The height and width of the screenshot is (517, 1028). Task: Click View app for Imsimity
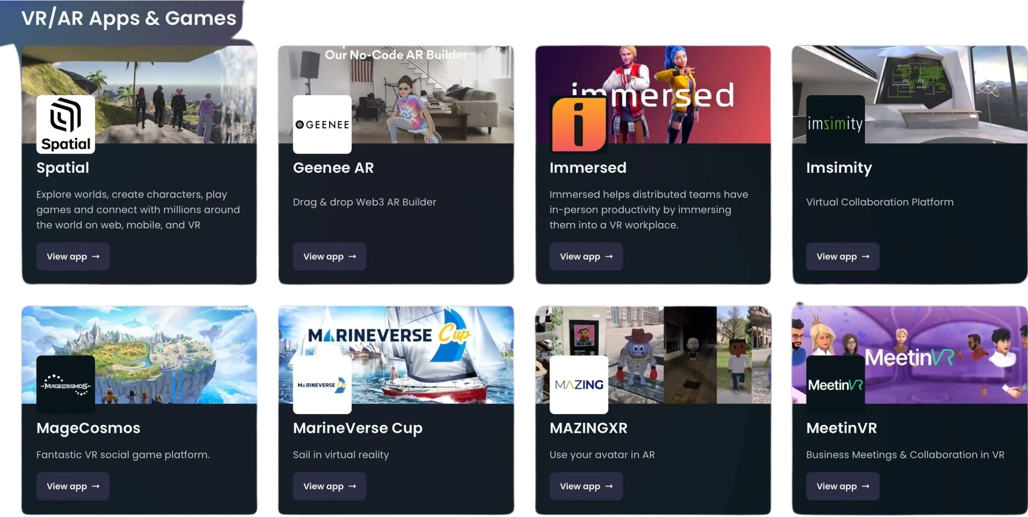[x=842, y=256]
